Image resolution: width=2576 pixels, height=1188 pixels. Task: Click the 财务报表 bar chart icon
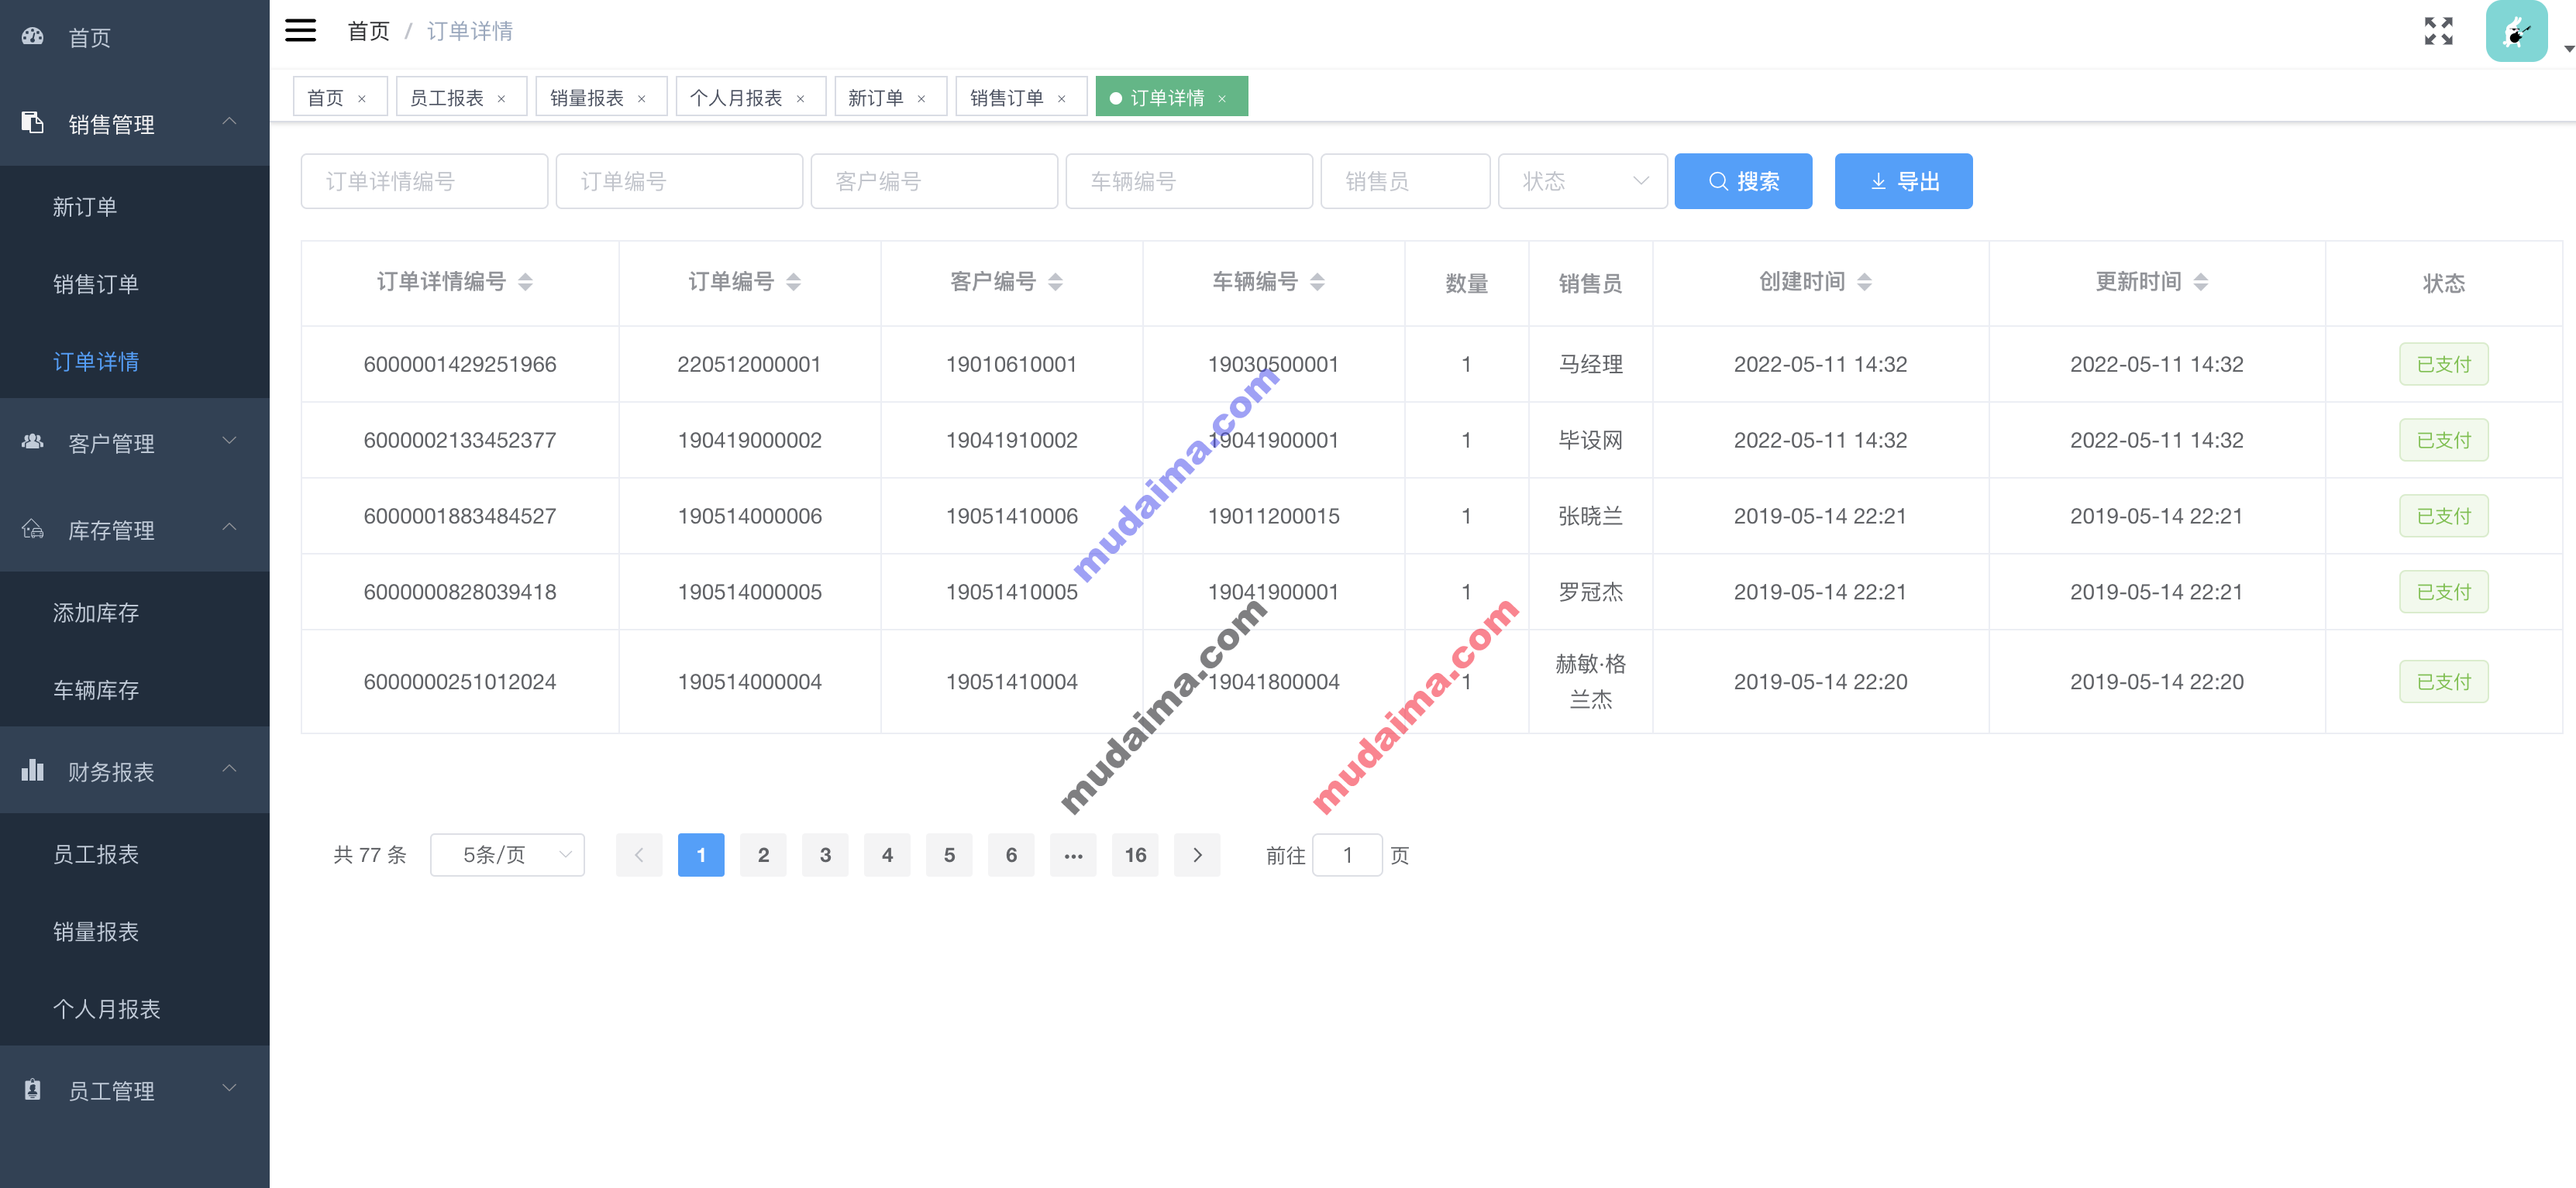tap(33, 771)
